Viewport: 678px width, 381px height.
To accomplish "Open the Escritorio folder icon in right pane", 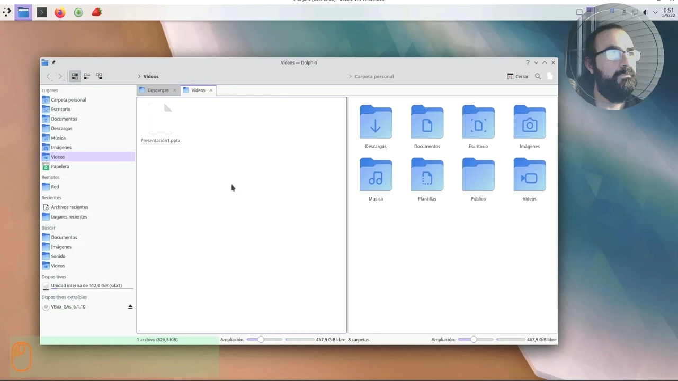I will click(x=478, y=122).
